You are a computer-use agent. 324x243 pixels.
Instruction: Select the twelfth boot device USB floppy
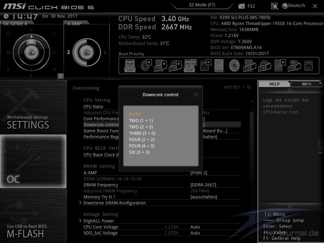(295, 65)
